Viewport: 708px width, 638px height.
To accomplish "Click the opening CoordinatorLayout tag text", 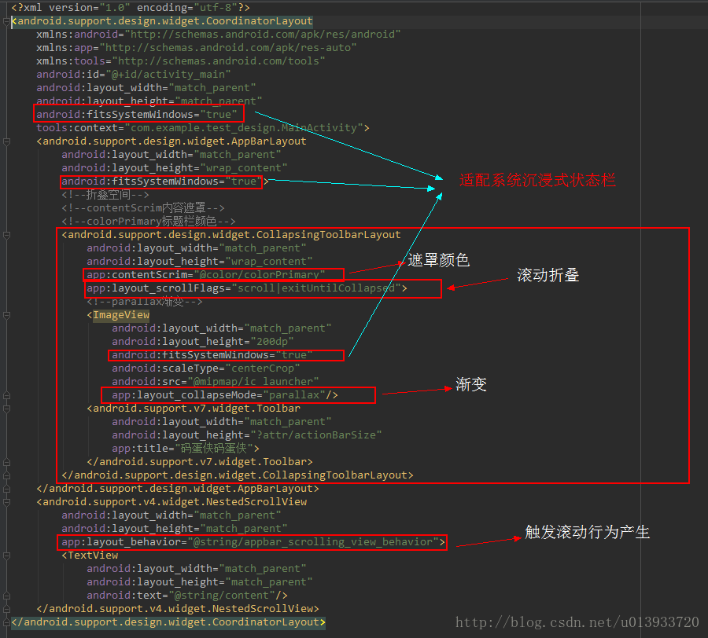I will click(x=162, y=21).
